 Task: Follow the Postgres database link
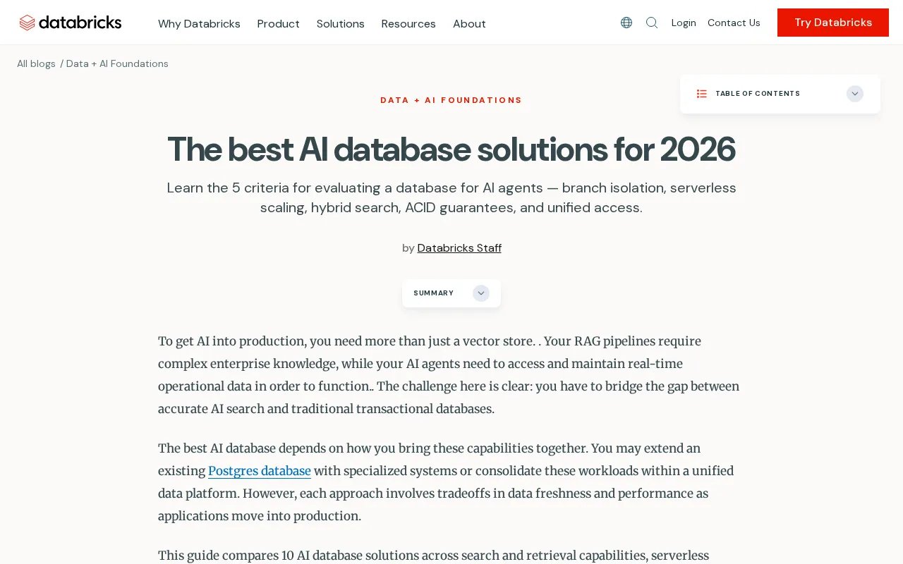click(x=260, y=471)
